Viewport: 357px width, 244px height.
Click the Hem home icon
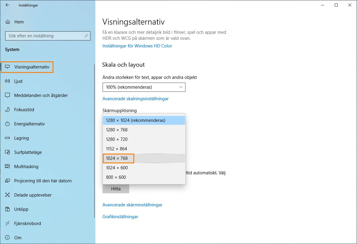pos(8,22)
